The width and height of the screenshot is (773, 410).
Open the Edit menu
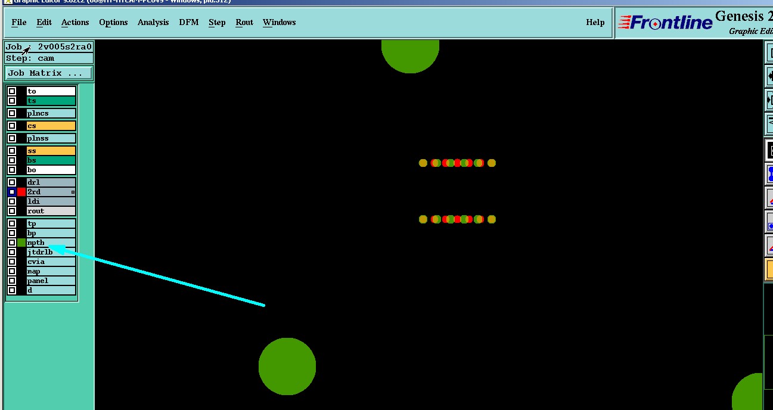[44, 23]
